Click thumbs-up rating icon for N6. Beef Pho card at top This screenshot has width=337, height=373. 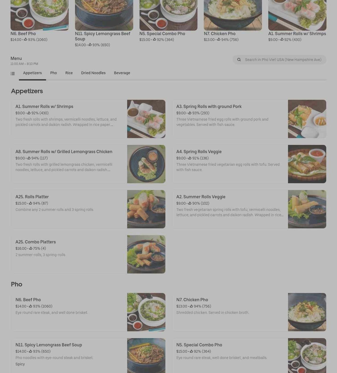(x=26, y=40)
